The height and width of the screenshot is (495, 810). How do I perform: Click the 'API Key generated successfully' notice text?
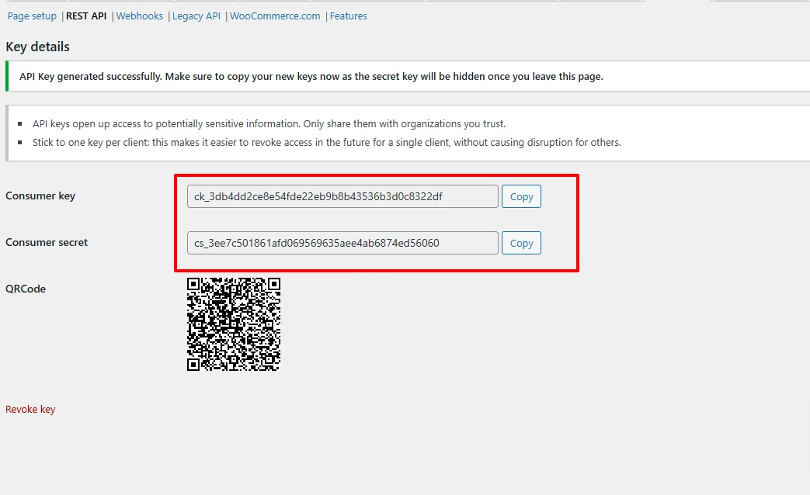tap(311, 76)
